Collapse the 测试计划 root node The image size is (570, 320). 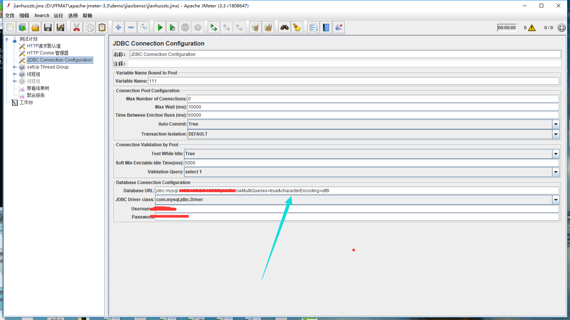[7, 39]
